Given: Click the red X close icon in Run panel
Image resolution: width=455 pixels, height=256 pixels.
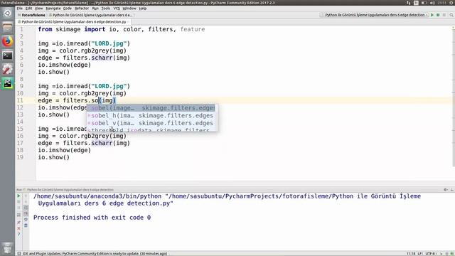Looking at the screenshot, I should tap(19, 228).
